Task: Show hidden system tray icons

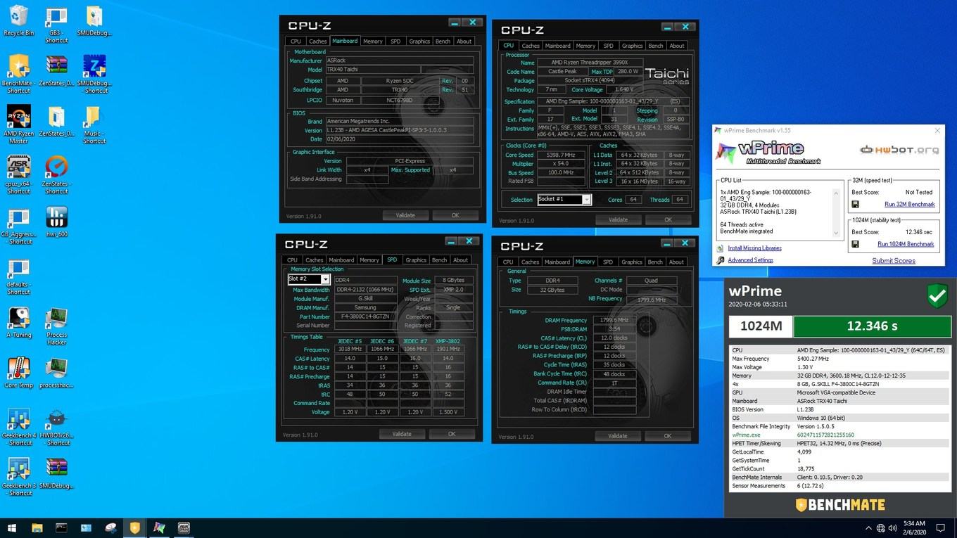Action: 868,527
